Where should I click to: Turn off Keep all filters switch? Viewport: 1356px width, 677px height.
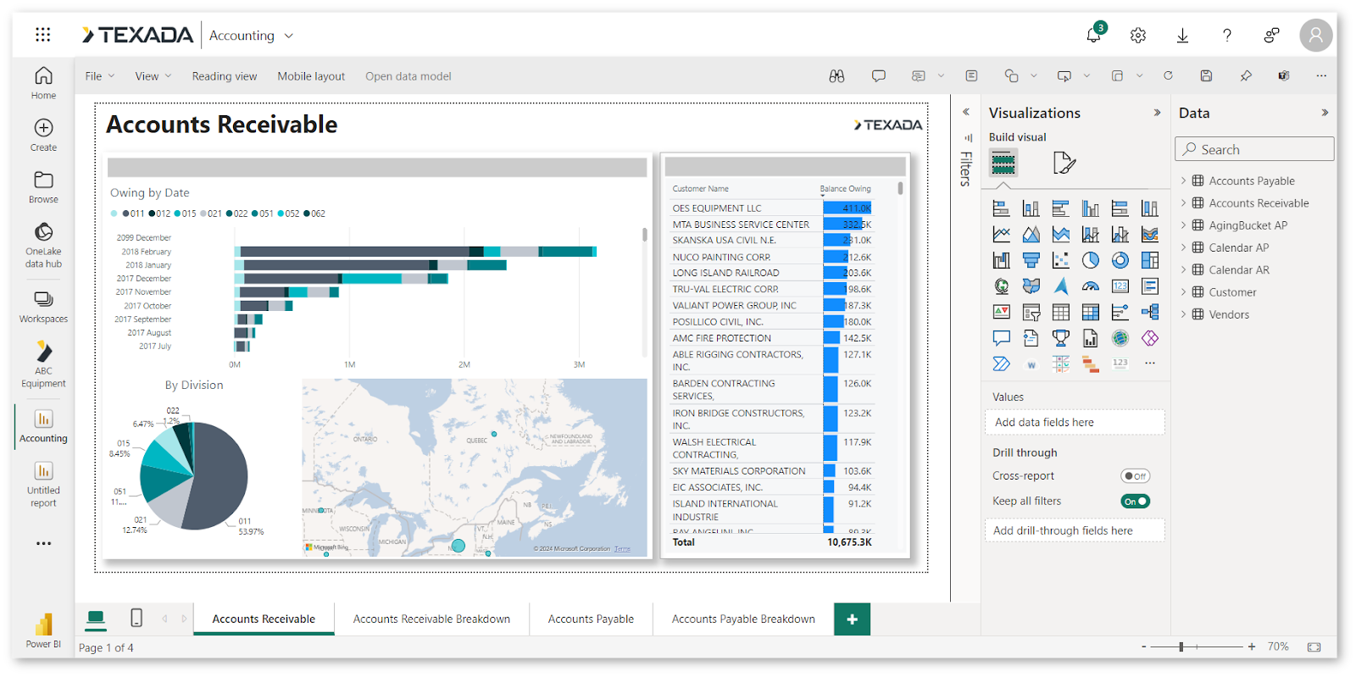(1136, 502)
